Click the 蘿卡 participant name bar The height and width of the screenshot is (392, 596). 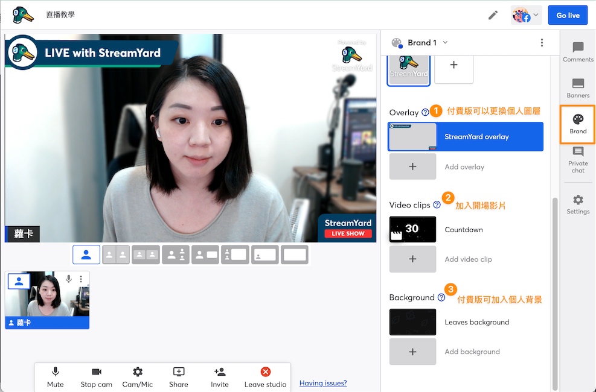(47, 323)
